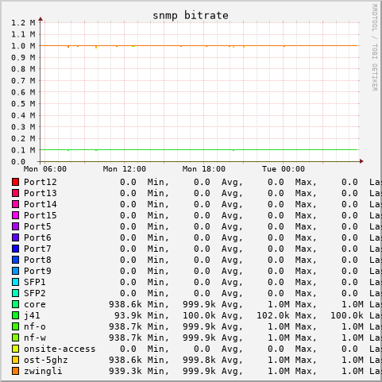Select the SFP1 legend label
The height and width of the screenshot is (382, 382).
click(35, 282)
